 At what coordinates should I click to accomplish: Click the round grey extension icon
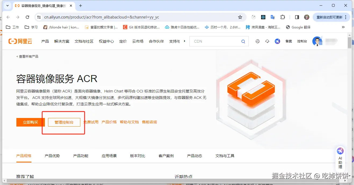coord(254,17)
